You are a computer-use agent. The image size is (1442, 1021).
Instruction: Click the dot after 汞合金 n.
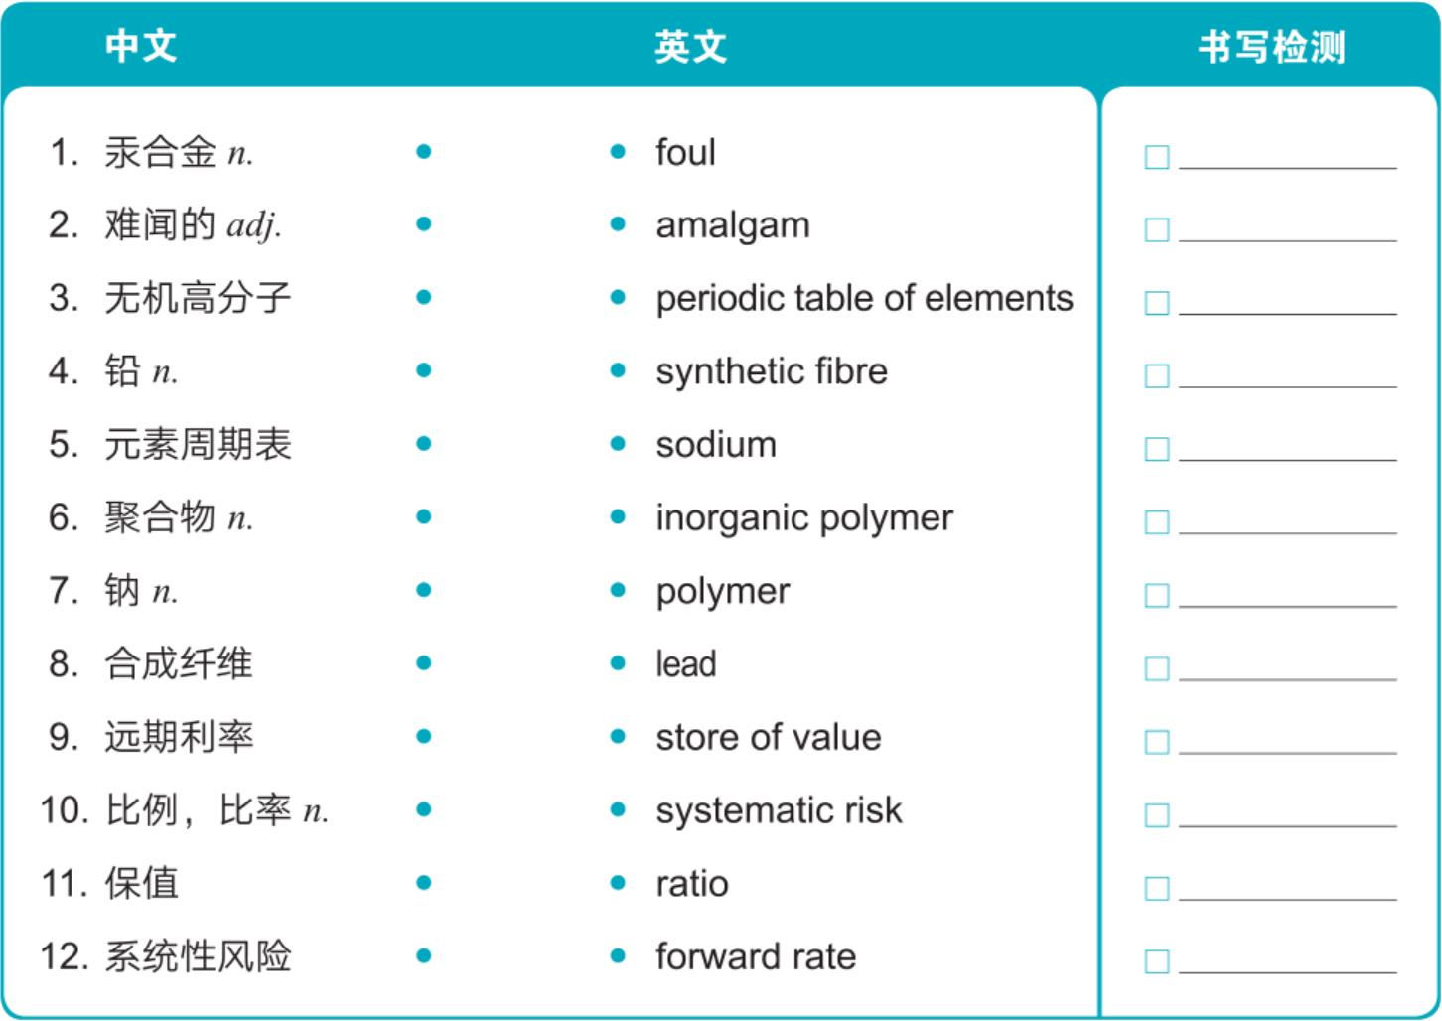[x=424, y=152]
